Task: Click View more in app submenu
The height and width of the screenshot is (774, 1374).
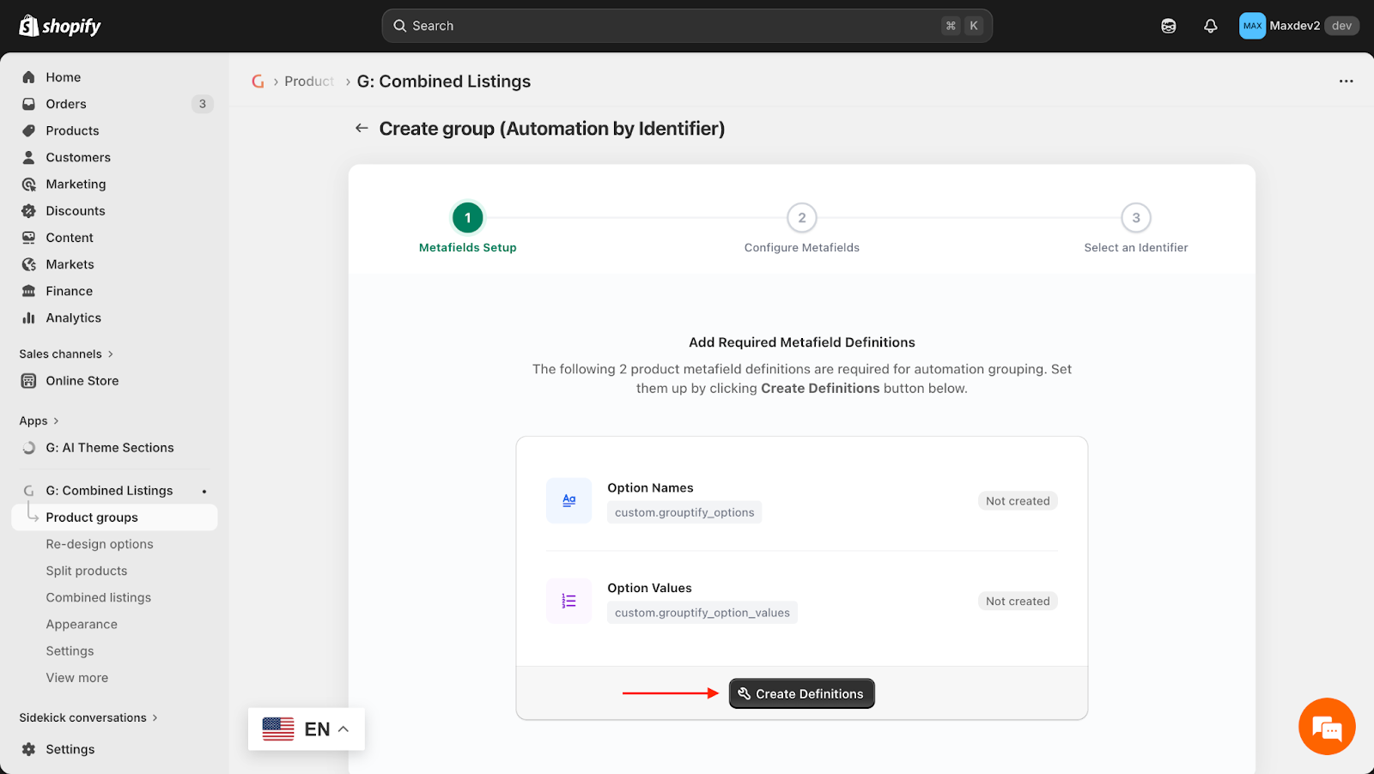Action: pos(77,678)
